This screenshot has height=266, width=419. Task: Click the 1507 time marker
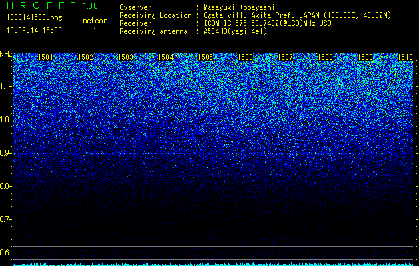tap(285, 57)
